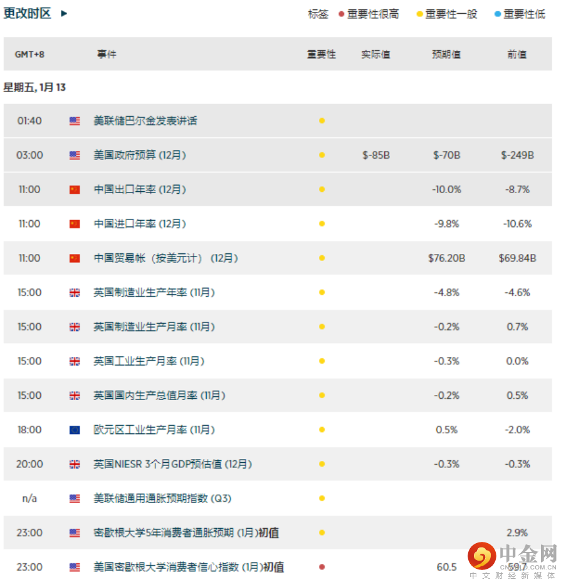Open event 中国贸易帐（按美元计）
566x587 pixels.
pyautogui.click(x=165, y=258)
